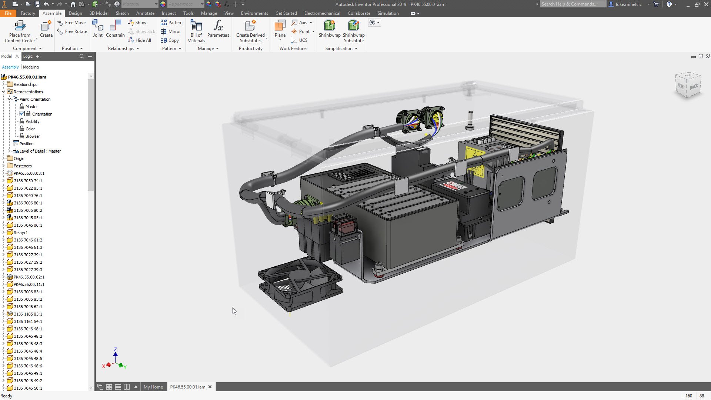Image resolution: width=711 pixels, height=400 pixels.
Task: Click Create Derived Substitutes
Action: pyautogui.click(x=250, y=31)
